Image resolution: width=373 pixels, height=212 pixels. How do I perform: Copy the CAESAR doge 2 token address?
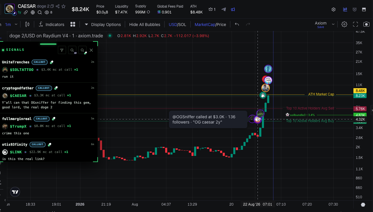click(52, 6)
